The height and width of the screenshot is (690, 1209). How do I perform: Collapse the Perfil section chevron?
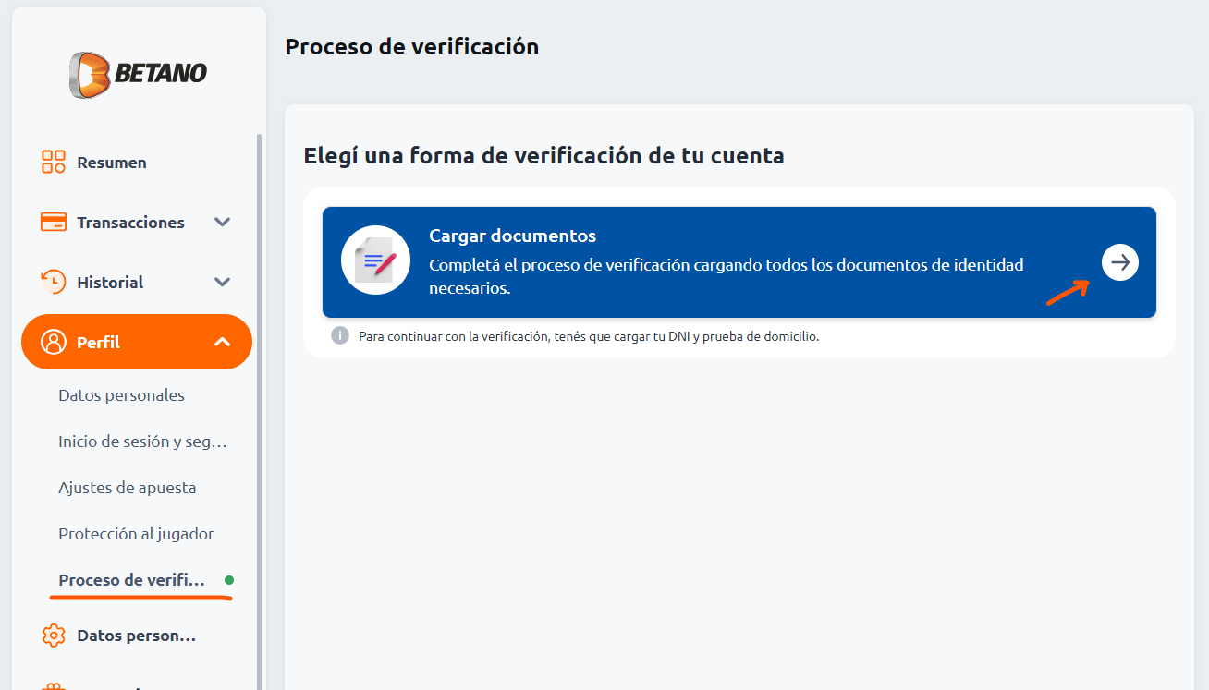(x=222, y=342)
